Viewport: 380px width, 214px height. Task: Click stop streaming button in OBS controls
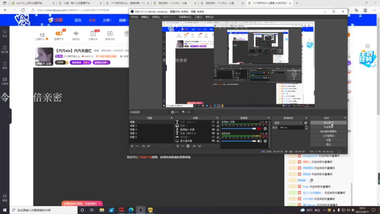328,123
